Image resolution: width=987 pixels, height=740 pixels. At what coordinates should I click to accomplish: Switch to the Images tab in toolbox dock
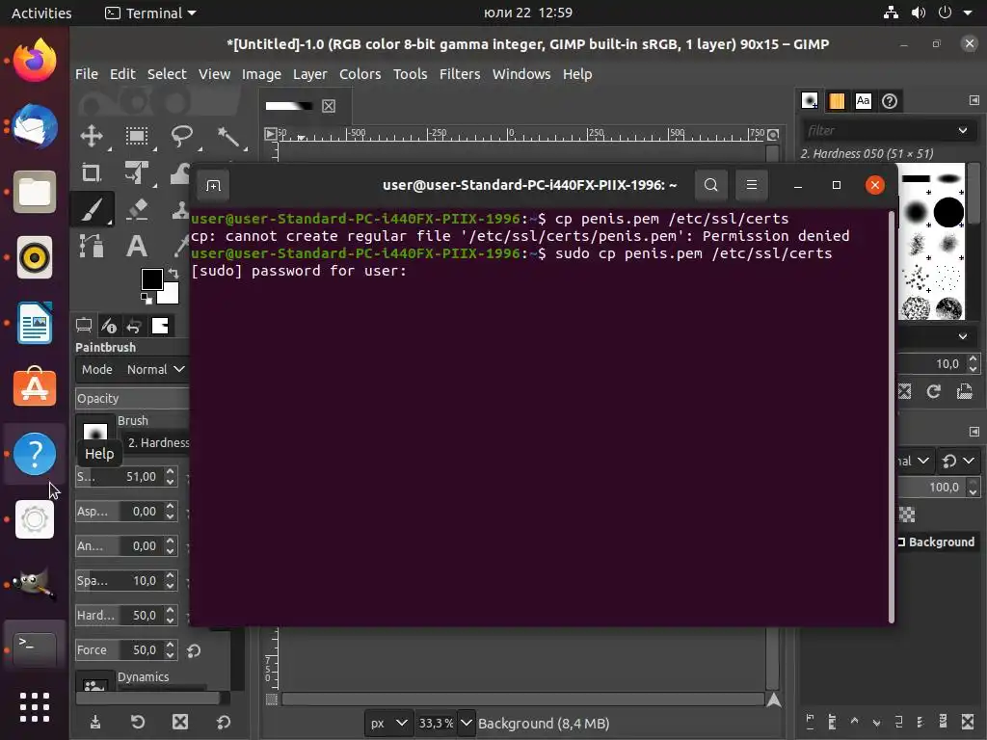(160, 326)
